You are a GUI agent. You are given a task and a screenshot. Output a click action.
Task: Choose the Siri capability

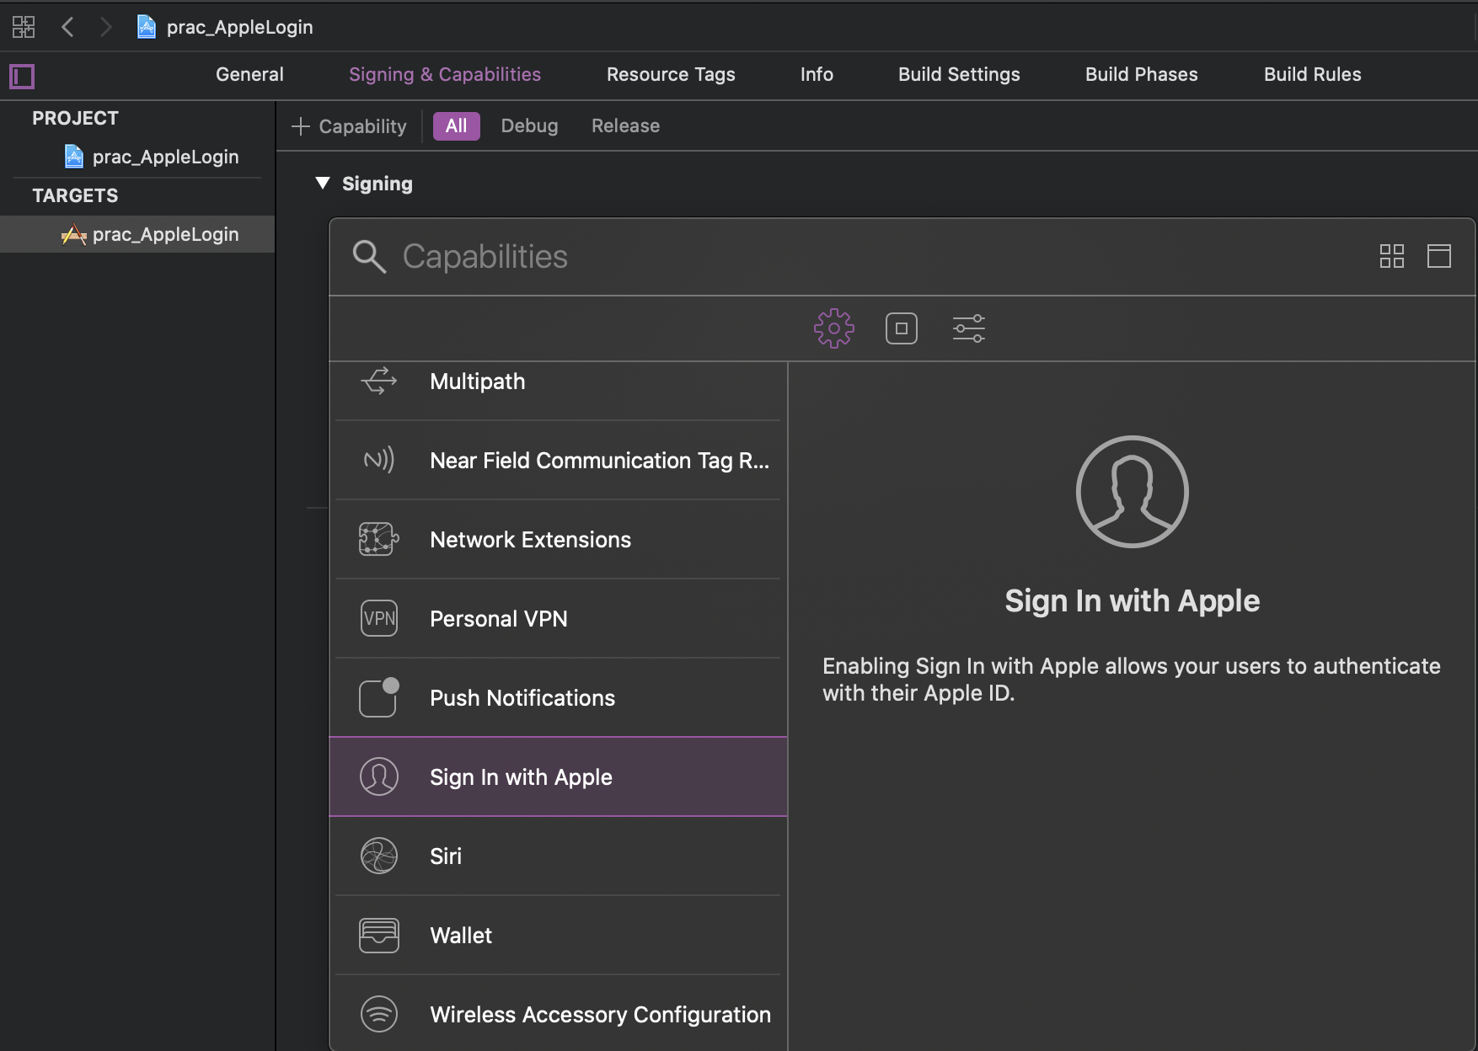[558, 856]
